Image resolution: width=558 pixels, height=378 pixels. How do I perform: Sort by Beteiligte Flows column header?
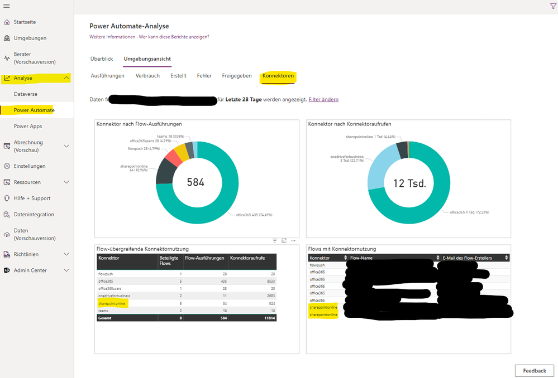pos(169,261)
